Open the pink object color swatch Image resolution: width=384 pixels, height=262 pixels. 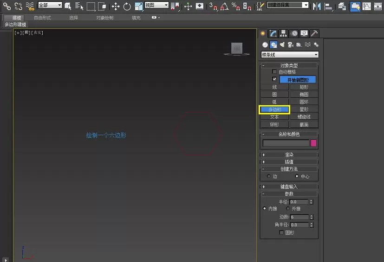pos(313,143)
